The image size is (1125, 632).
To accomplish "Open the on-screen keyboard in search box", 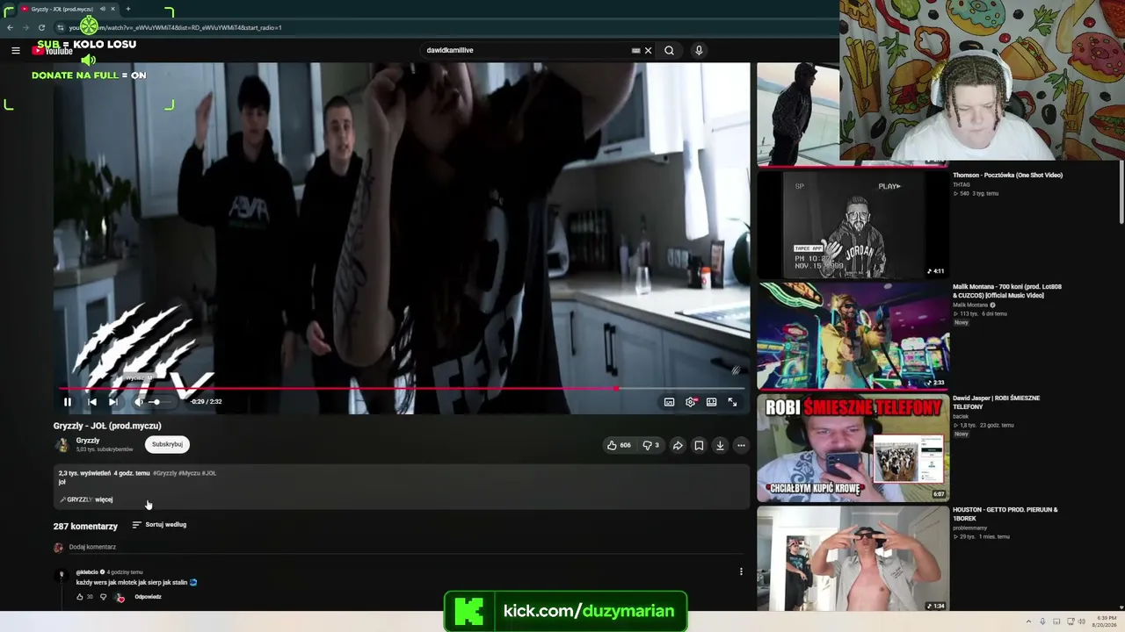I will coord(635,50).
